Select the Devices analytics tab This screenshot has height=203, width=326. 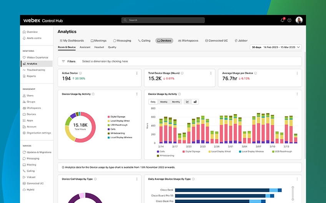164,41
